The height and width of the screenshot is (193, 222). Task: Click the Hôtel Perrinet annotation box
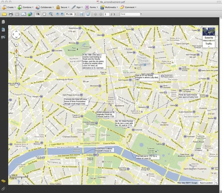click(125, 123)
